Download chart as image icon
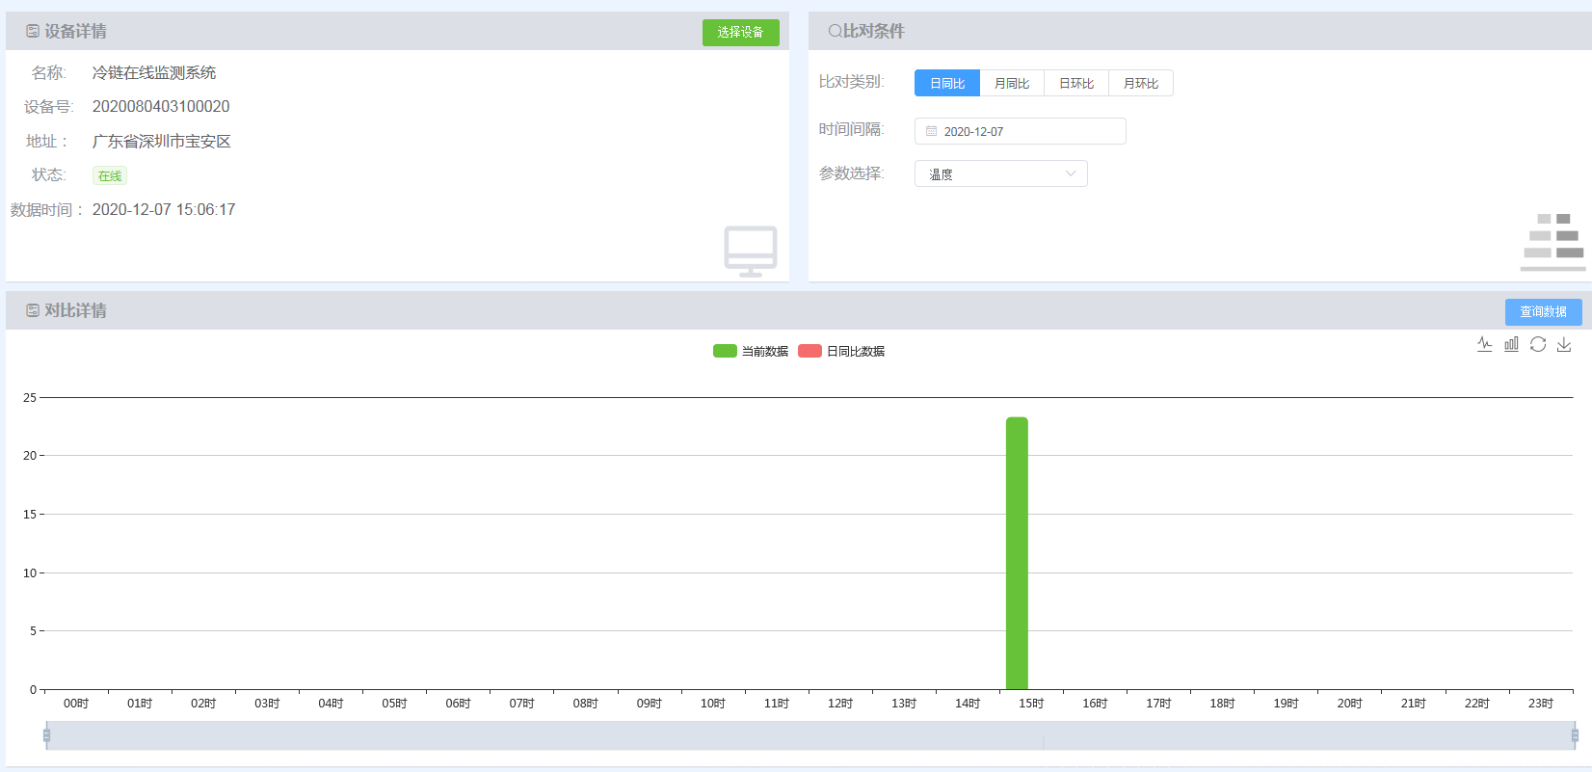The width and height of the screenshot is (1592, 772). pyautogui.click(x=1564, y=344)
